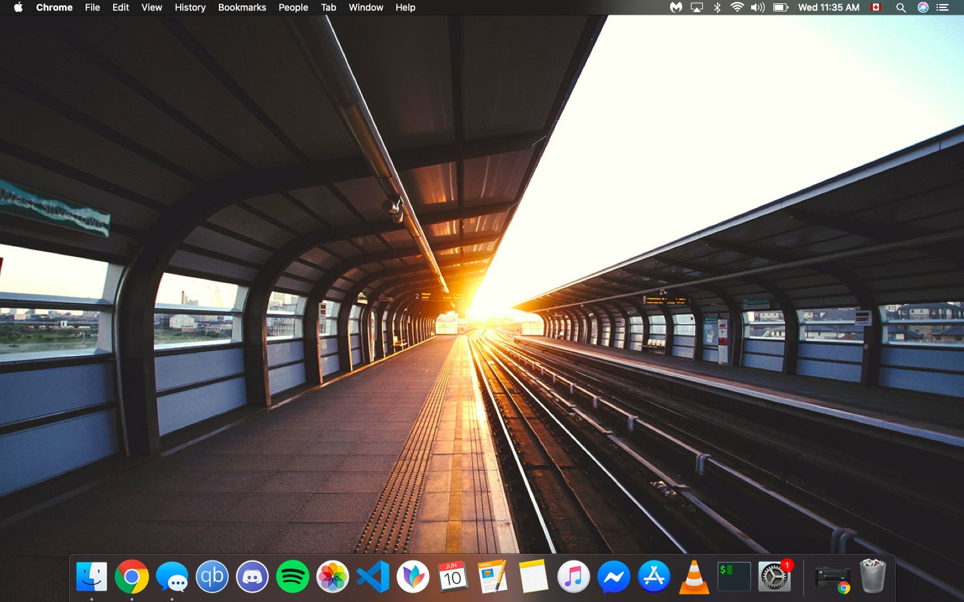Open the Bookmarks menu
Image resolution: width=964 pixels, height=602 pixels.
coord(242,7)
